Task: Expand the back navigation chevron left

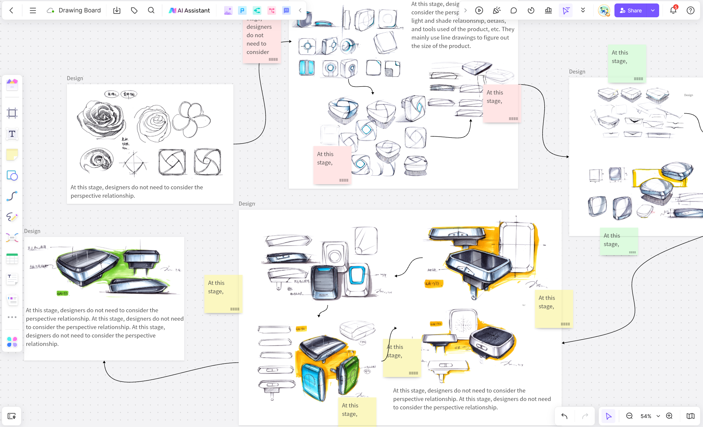Action: [11, 10]
